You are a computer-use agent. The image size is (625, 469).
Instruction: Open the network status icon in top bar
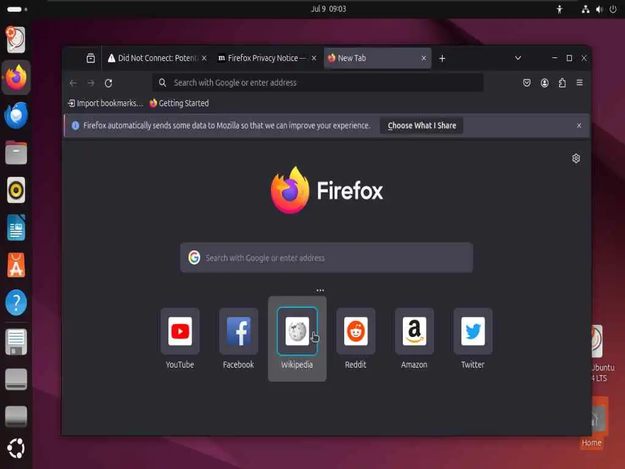(585, 9)
